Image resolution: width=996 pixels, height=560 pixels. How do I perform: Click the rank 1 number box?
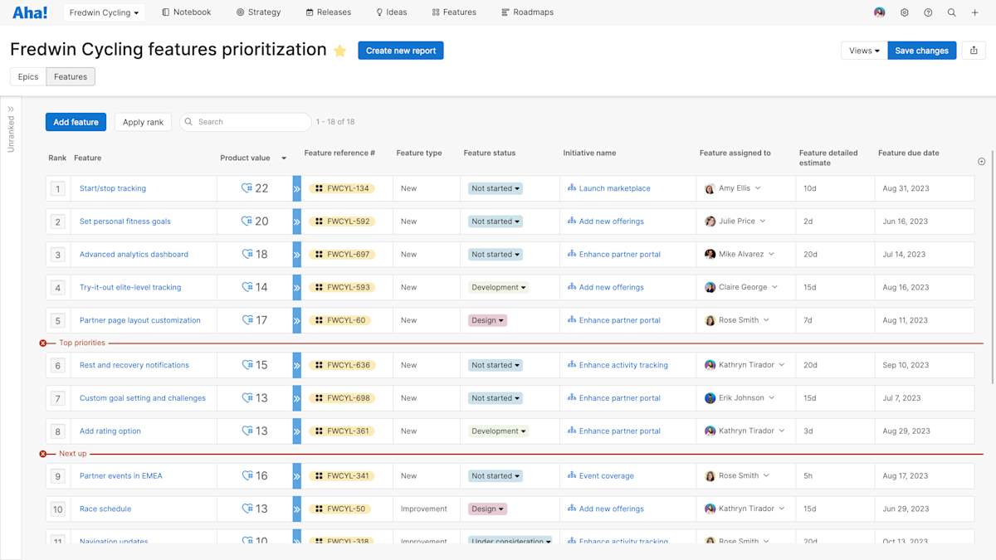(58, 188)
